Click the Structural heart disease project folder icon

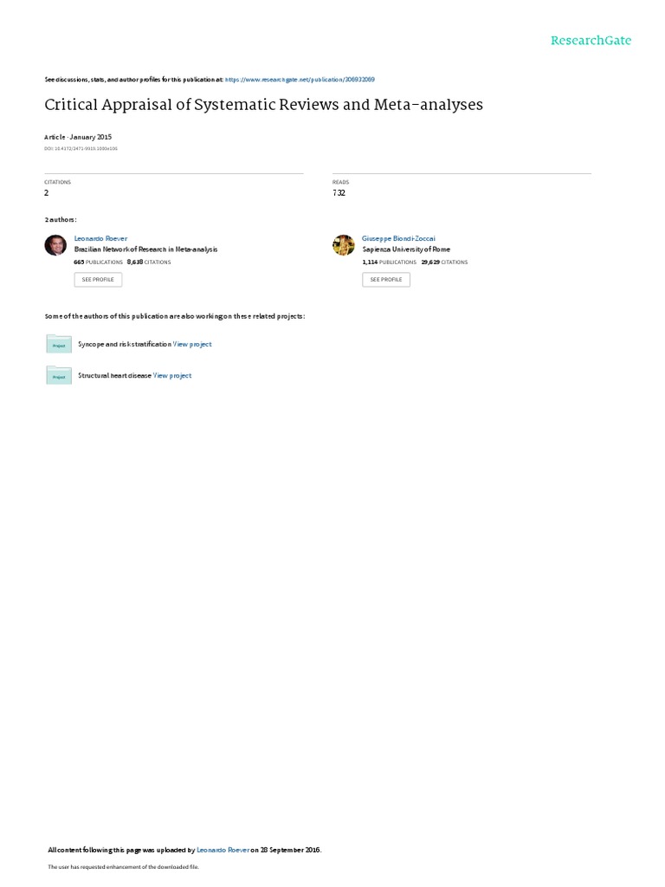(59, 376)
